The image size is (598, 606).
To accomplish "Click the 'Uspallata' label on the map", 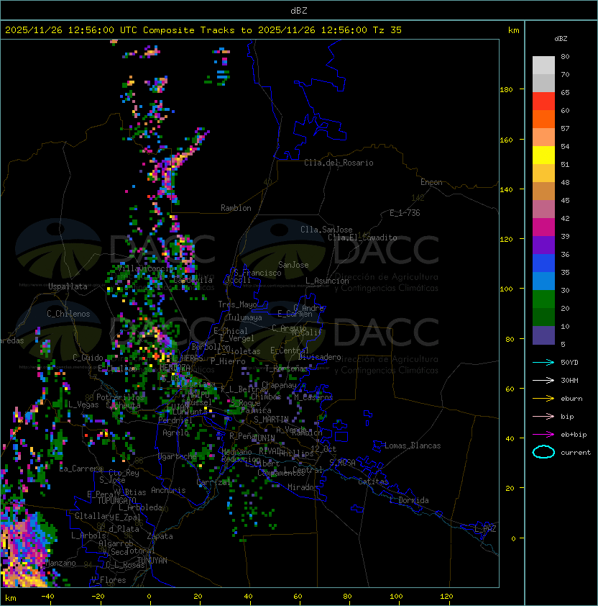I will pos(68,286).
